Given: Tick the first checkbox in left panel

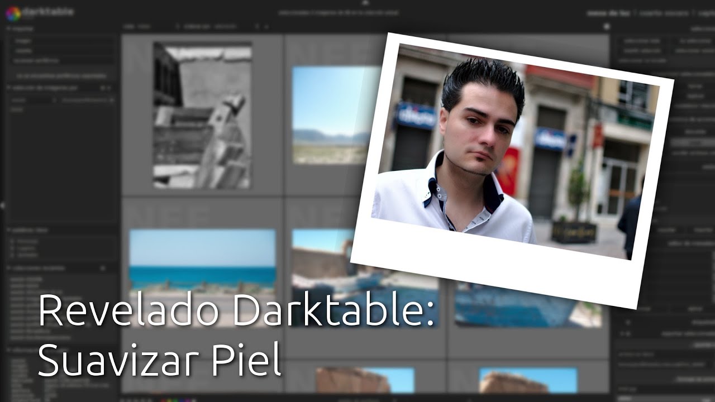Looking at the screenshot, I should click(13, 241).
